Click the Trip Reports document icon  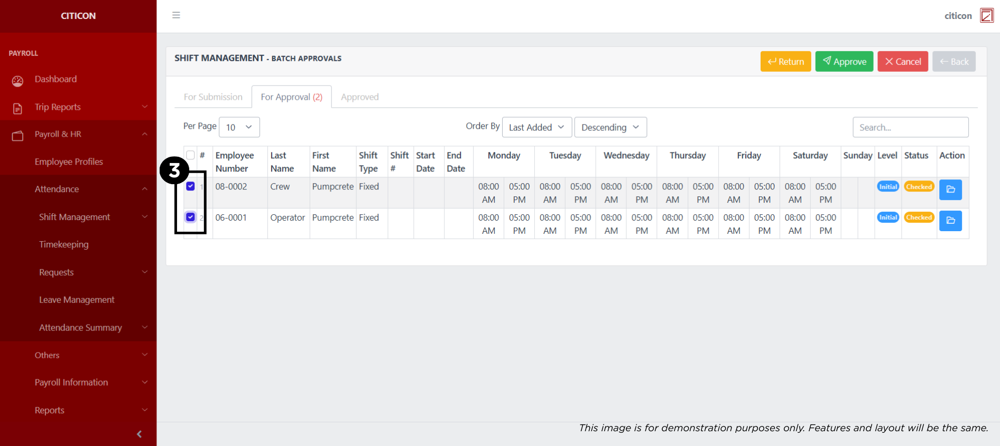point(17,108)
